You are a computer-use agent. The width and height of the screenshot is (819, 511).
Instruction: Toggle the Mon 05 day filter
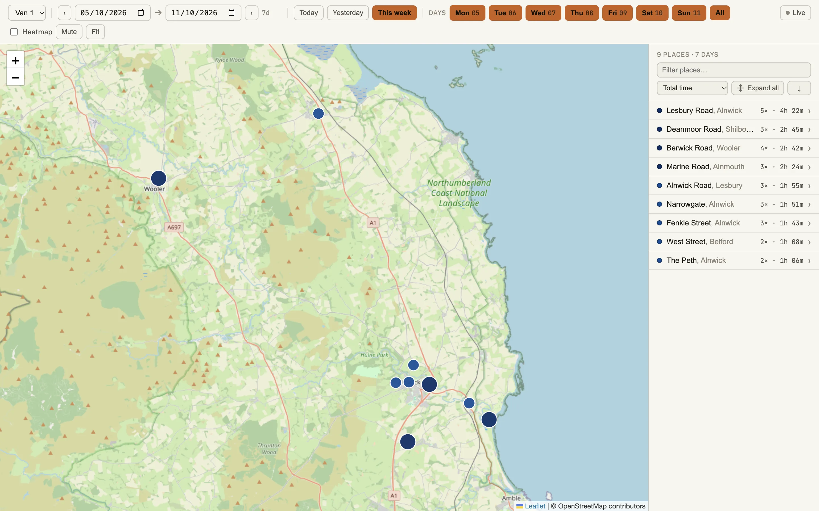pyautogui.click(x=467, y=13)
